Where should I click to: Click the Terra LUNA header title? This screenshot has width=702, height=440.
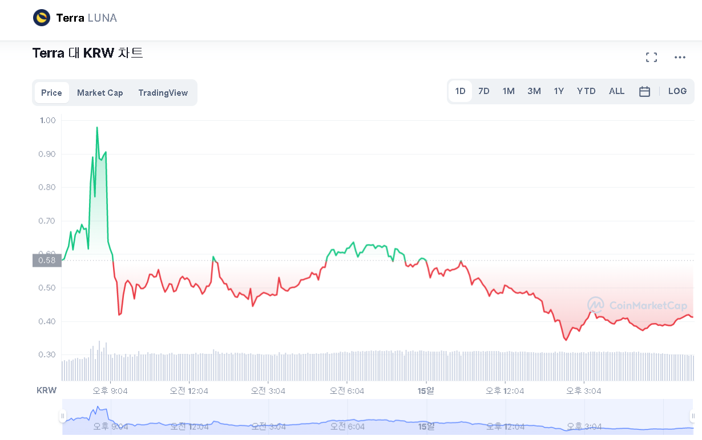point(87,18)
